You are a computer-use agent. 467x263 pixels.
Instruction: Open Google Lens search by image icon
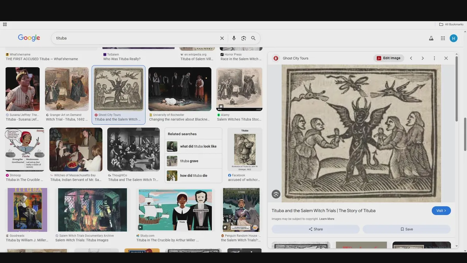(244, 38)
